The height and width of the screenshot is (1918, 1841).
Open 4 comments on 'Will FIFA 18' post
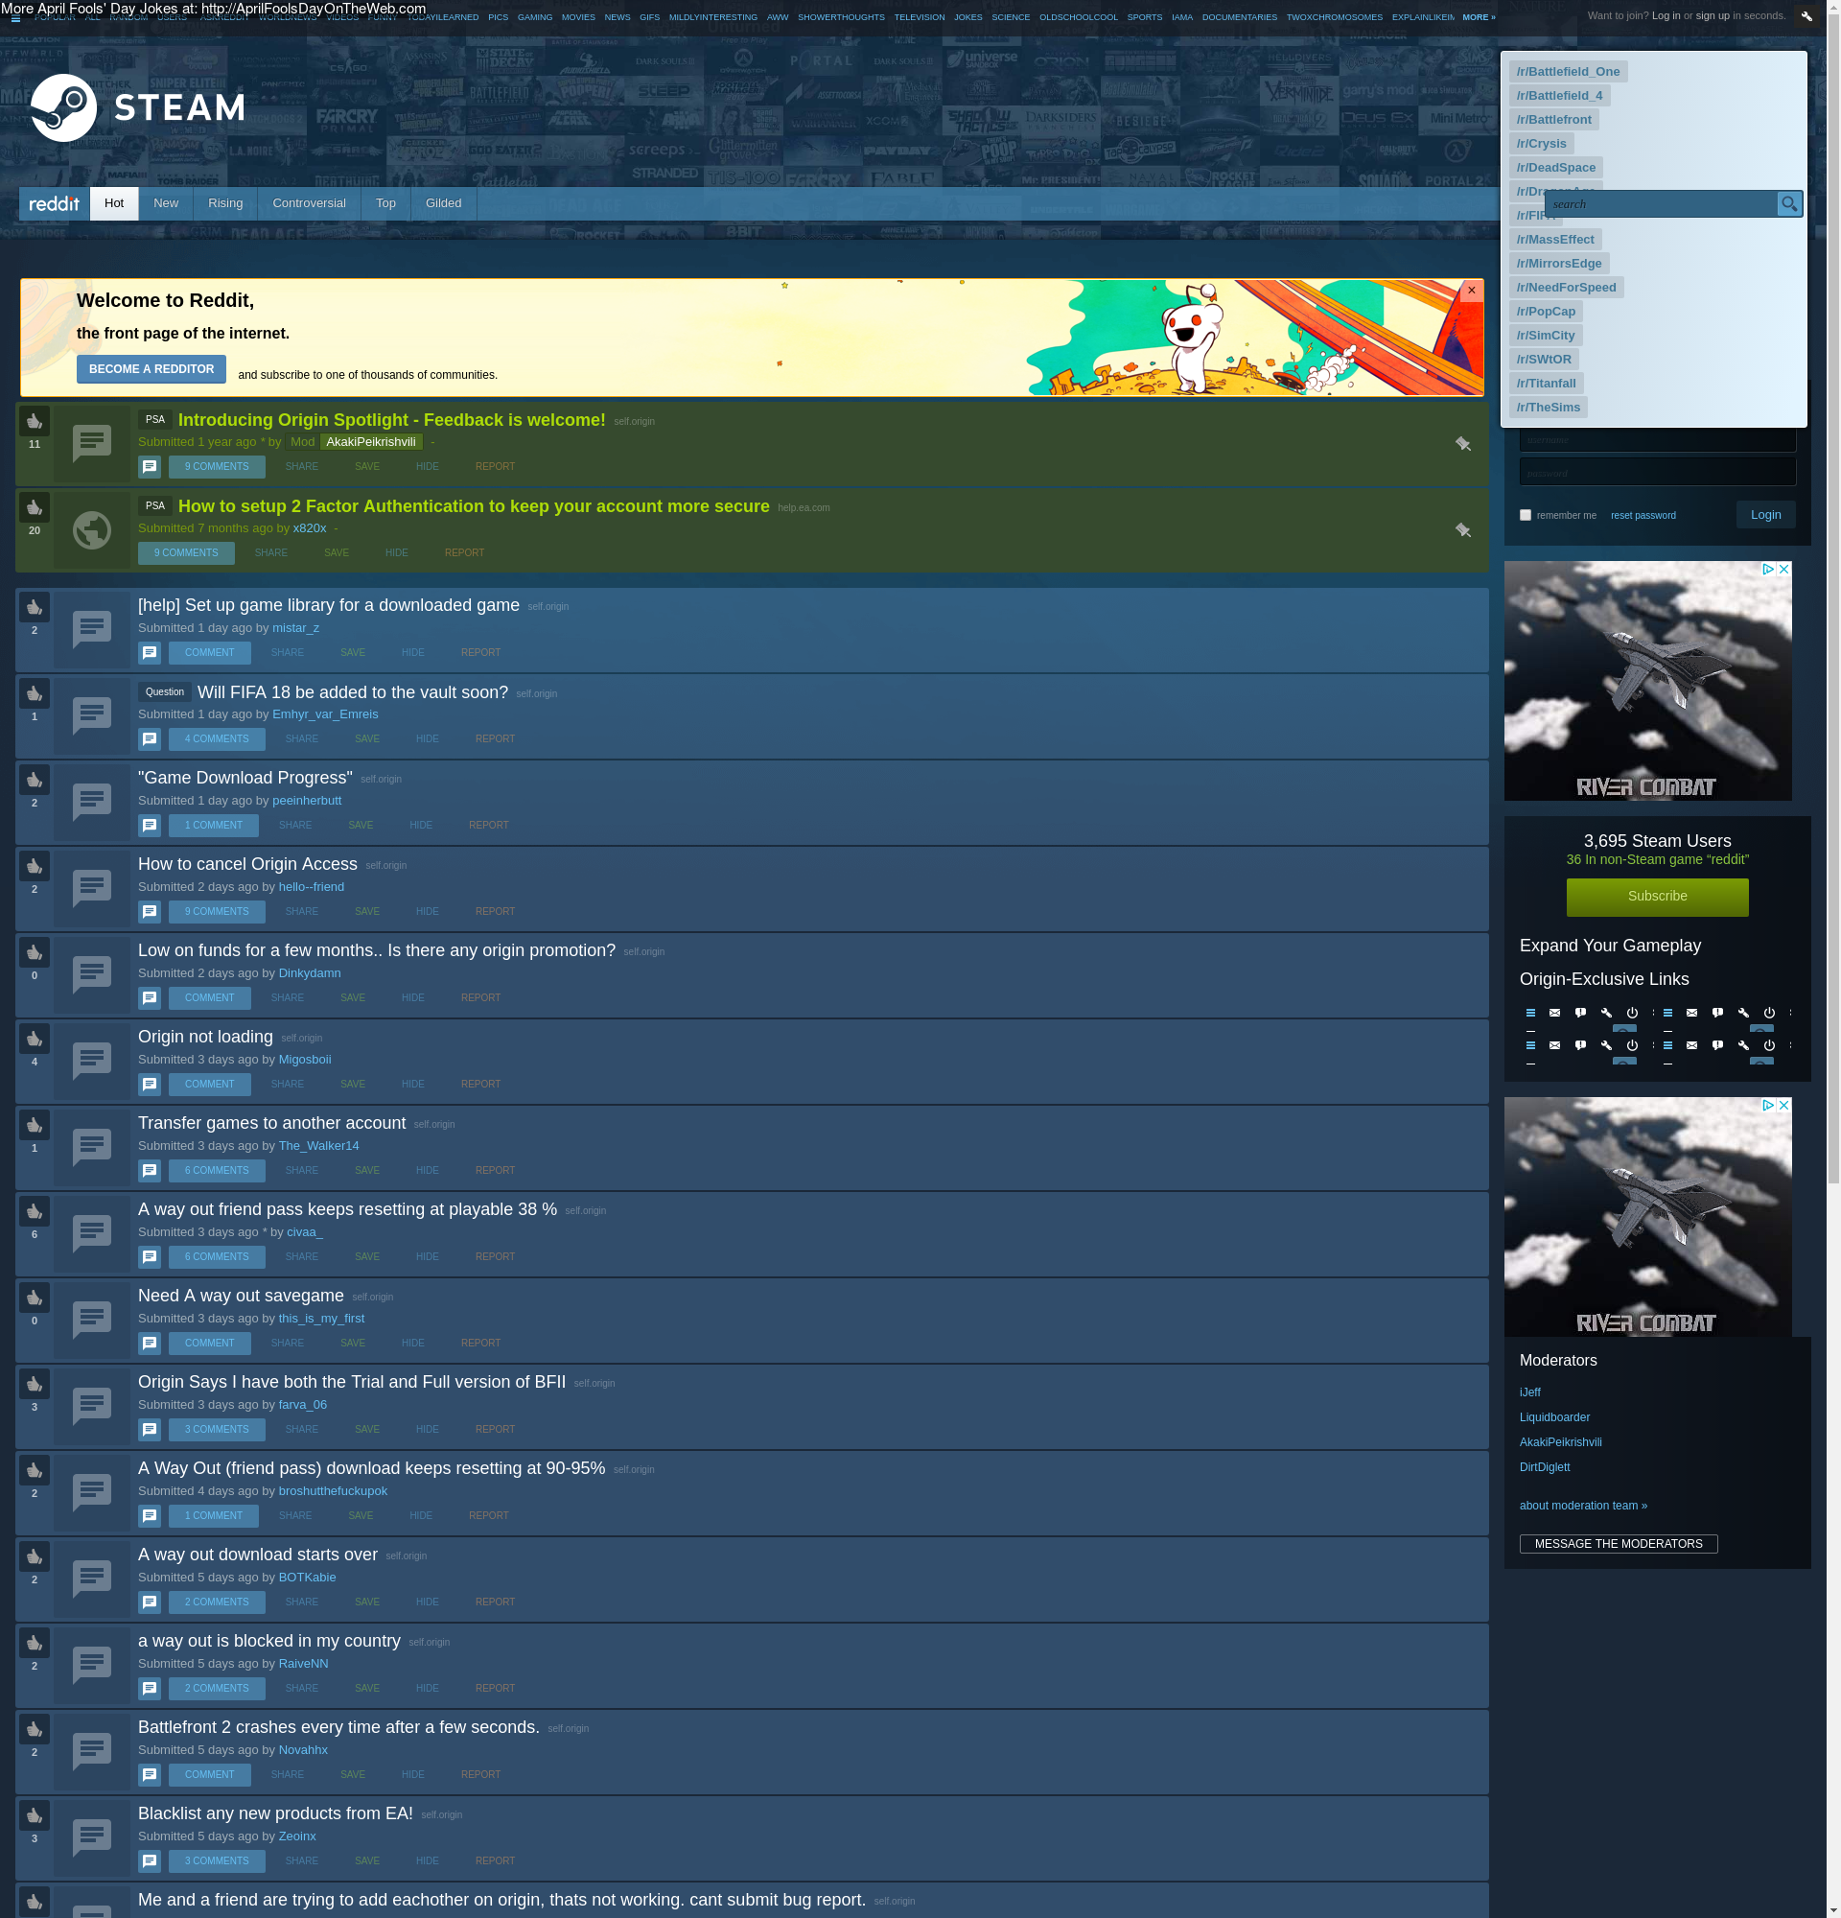click(216, 739)
